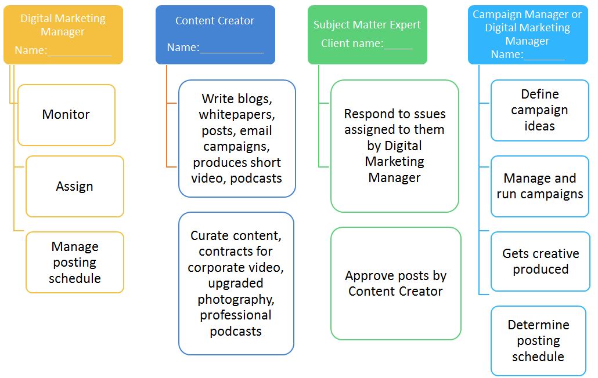Select the Manage posting schedule box
This screenshot has height=378, width=598.
[74, 262]
